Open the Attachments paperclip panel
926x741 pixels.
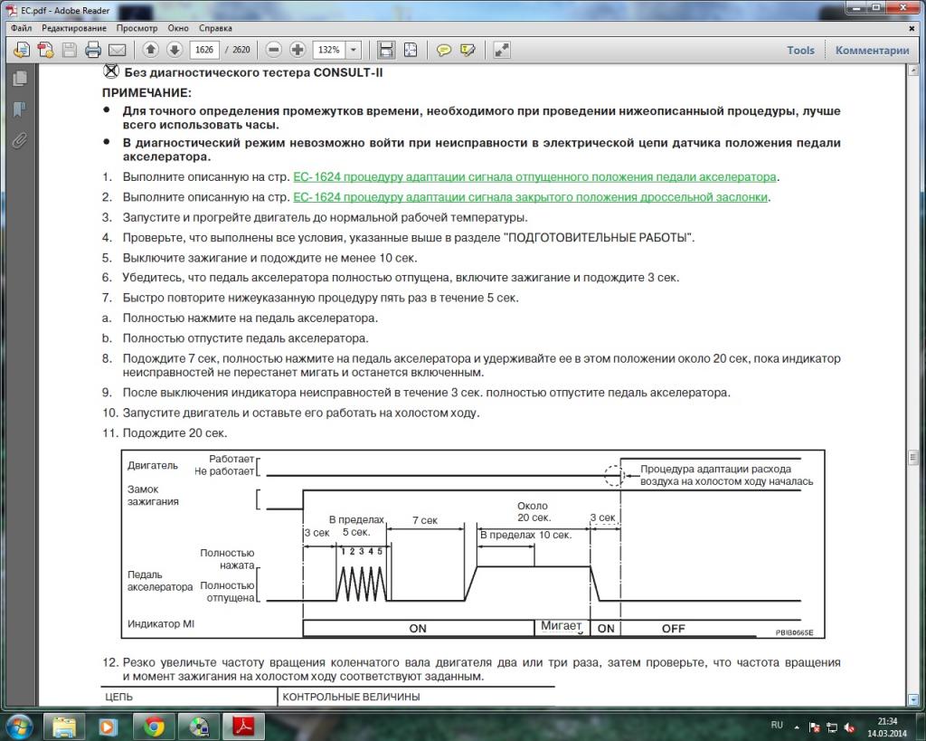(19, 140)
